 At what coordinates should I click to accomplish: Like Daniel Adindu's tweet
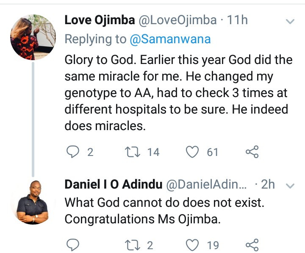193,245
